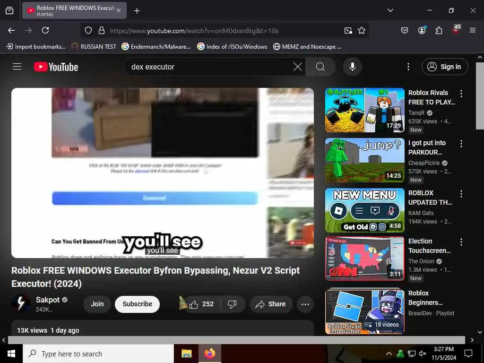Open the tracking protection shield icon
484x363 pixels.
pyautogui.click(x=88, y=31)
